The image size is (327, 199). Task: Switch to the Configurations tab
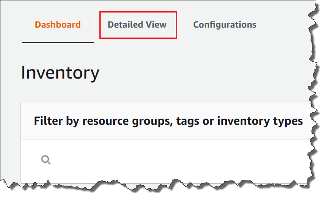(225, 25)
